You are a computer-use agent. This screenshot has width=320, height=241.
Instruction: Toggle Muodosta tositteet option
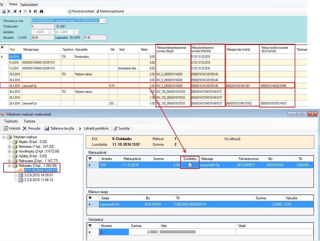[70, 11]
